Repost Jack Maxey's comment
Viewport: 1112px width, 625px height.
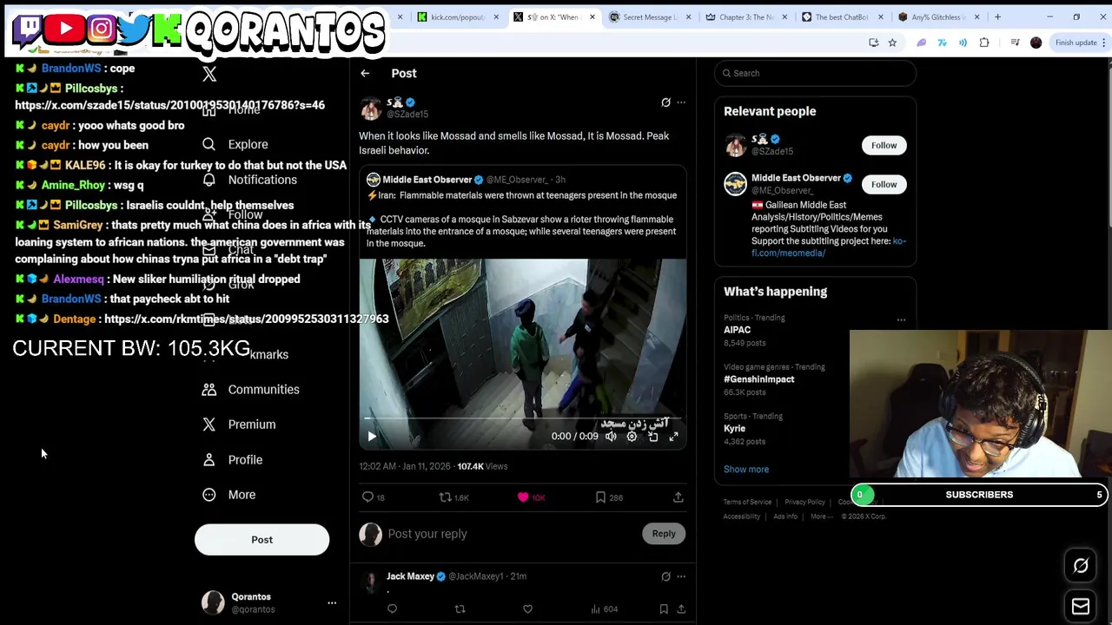coord(460,609)
